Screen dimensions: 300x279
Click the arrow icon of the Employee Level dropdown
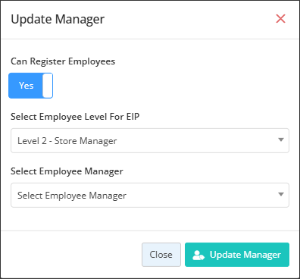click(x=281, y=139)
